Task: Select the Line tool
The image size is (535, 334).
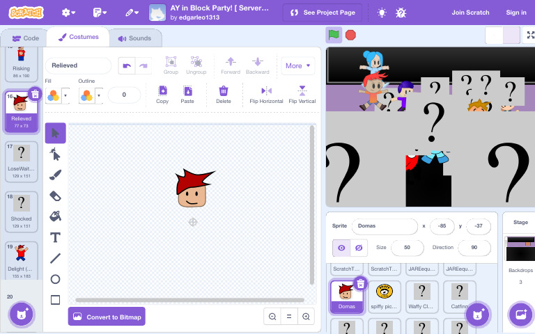Action: [x=55, y=258]
